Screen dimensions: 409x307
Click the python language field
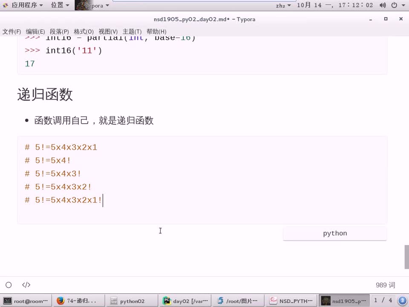click(335, 233)
